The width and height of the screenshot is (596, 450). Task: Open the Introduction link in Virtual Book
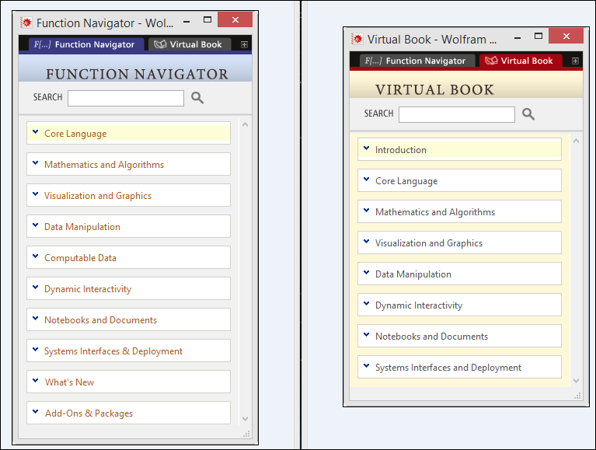point(401,150)
